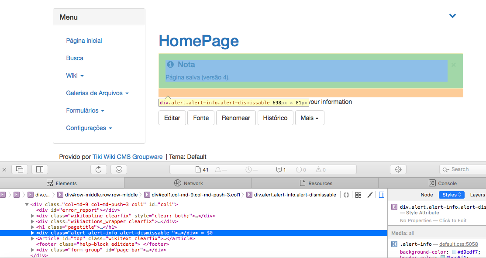Expand the selected alert-info div node
The image size is (486, 258).
point(33,233)
